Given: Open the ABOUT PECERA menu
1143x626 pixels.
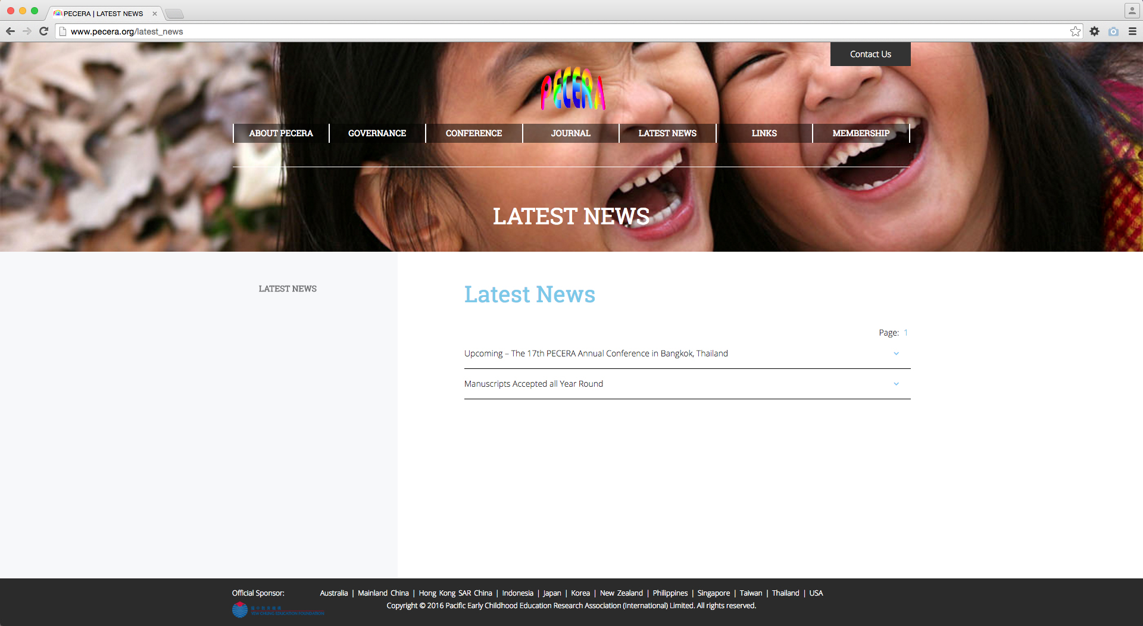Looking at the screenshot, I should [x=281, y=133].
